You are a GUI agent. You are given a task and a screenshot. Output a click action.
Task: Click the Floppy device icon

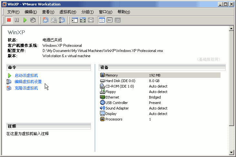pos(102,91)
